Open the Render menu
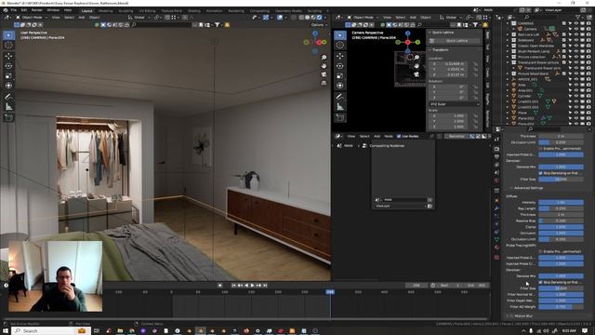The width and height of the screenshot is (595, 335). [x=37, y=10]
